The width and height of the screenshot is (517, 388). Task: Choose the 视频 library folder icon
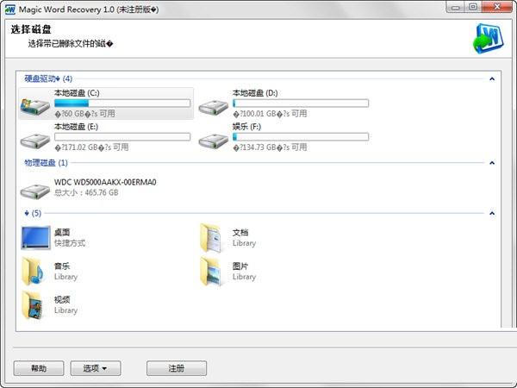(x=33, y=305)
